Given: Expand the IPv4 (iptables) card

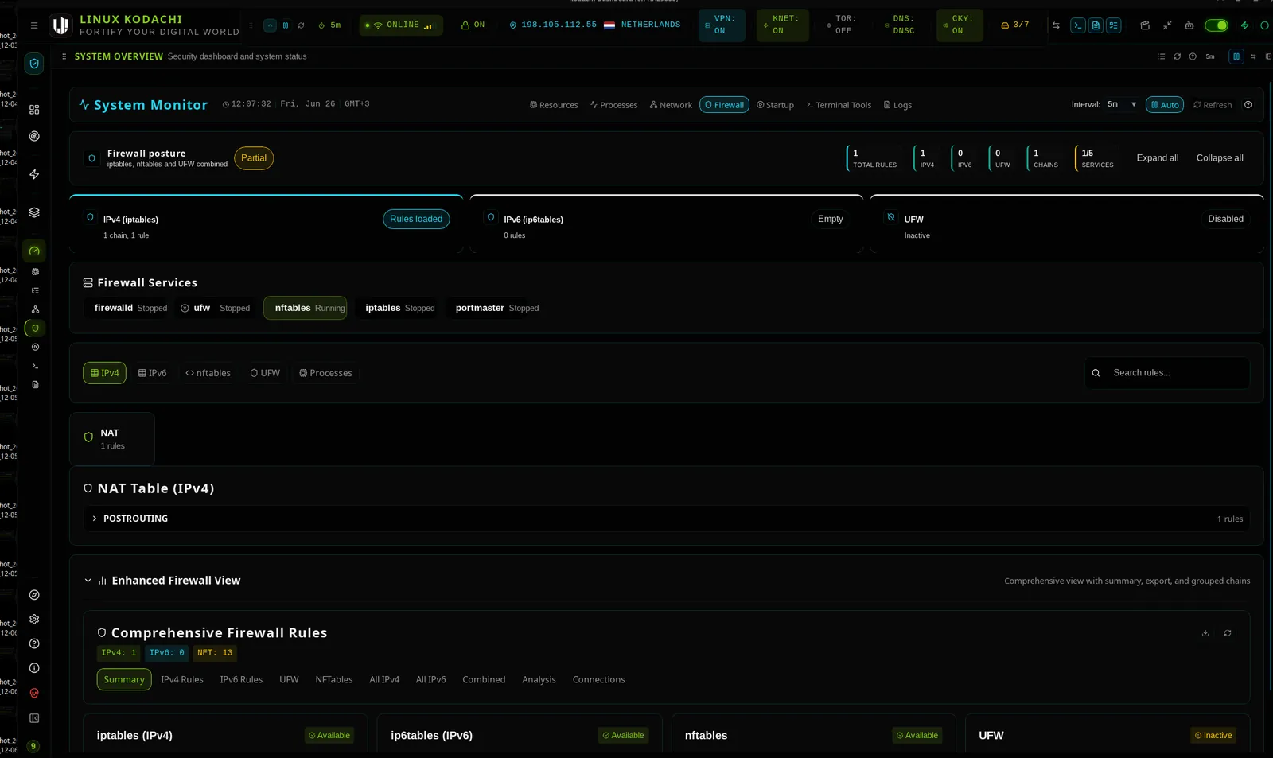Looking at the screenshot, I should coord(267,225).
